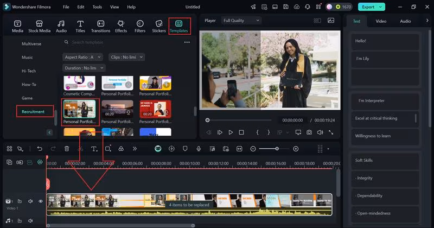Expand the Full Quality dropdown

click(241, 21)
